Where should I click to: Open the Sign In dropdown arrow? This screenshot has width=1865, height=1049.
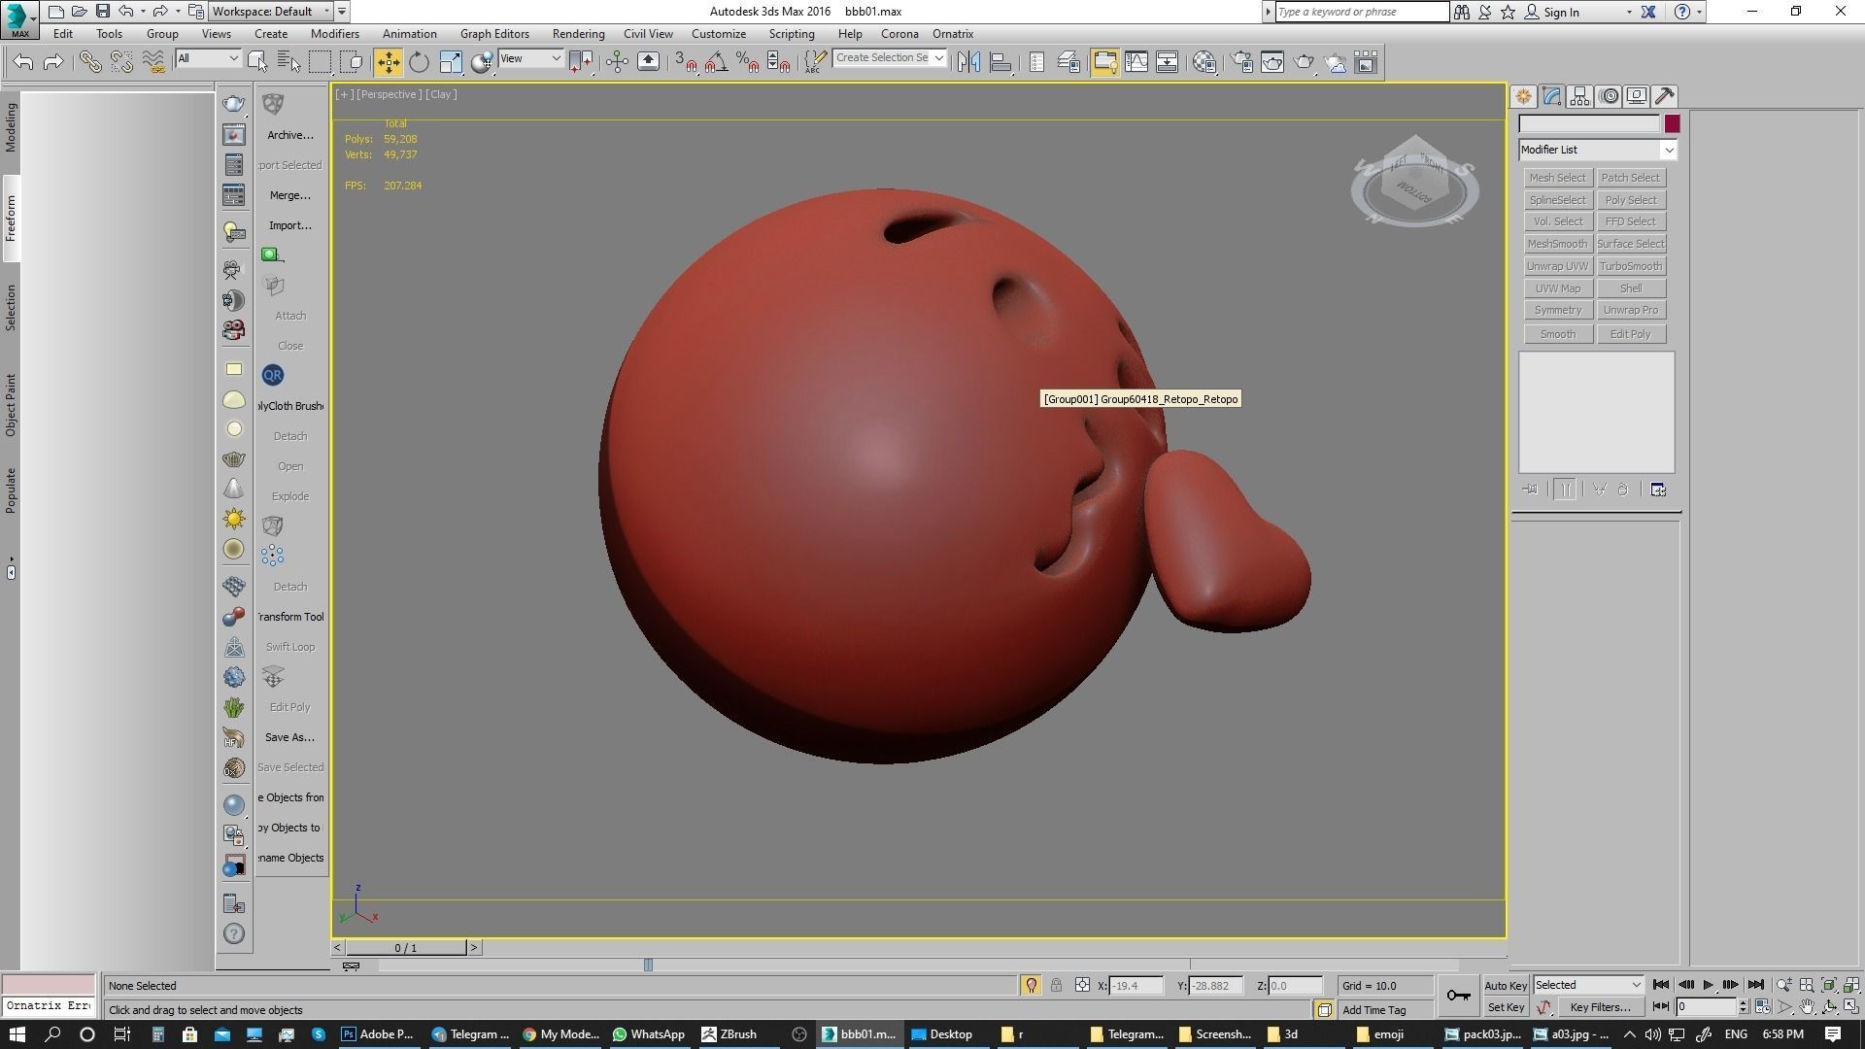[x=1629, y=13]
